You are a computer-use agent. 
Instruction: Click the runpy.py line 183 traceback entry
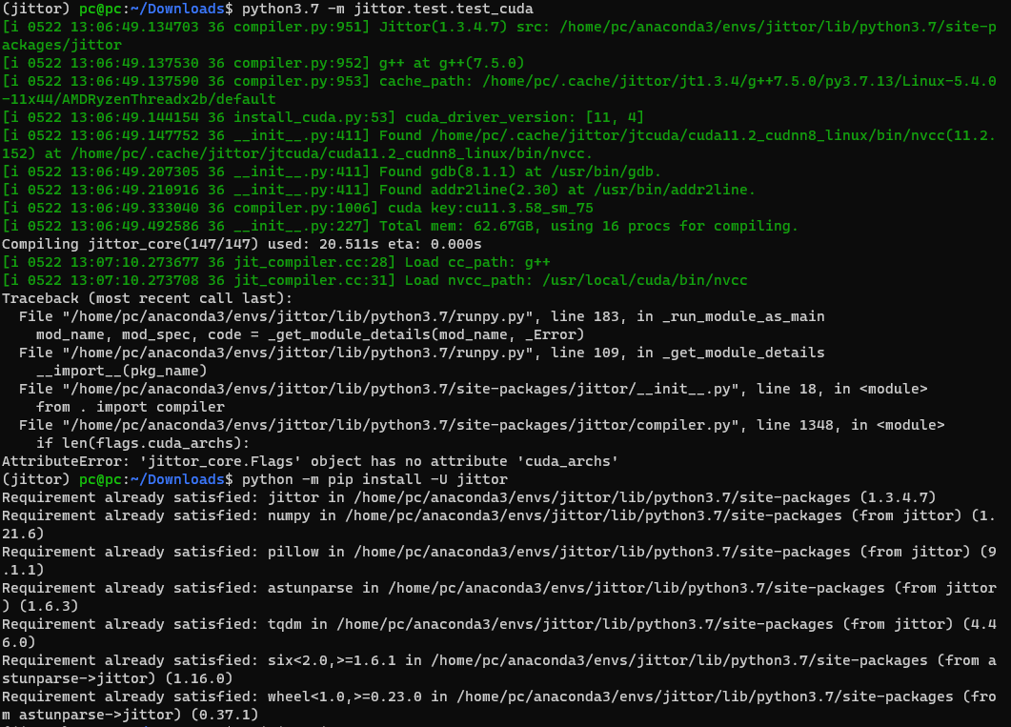click(x=419, y=316)
